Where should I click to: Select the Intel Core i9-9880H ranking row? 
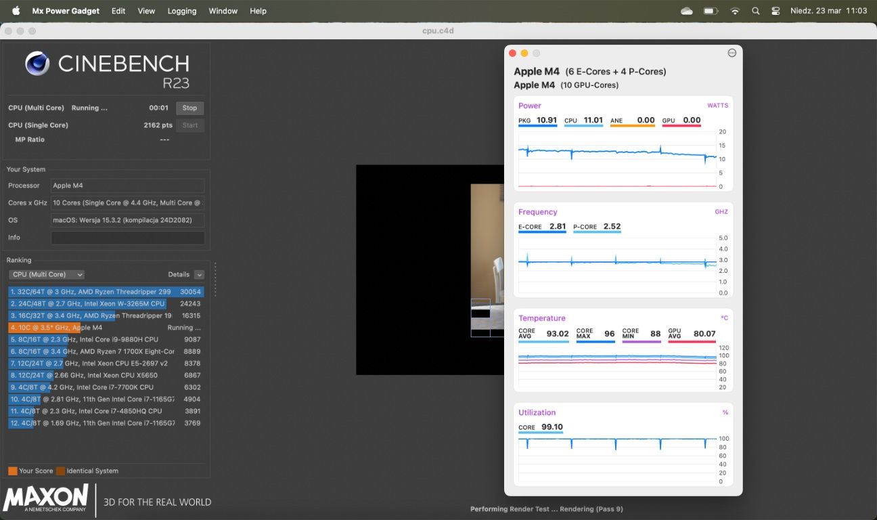coord(106,340)
